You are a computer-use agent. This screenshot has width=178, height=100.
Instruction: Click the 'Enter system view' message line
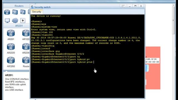click(64, 30)
